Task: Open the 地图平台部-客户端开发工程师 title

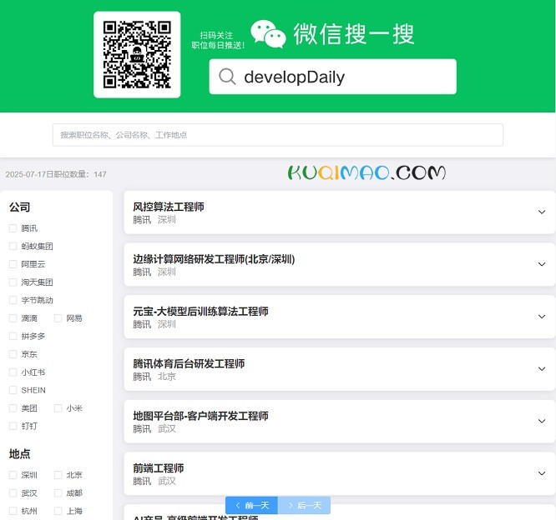Action: click(200, 416)
